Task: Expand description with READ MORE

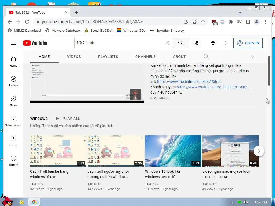Action: click(x=159, y=98)
